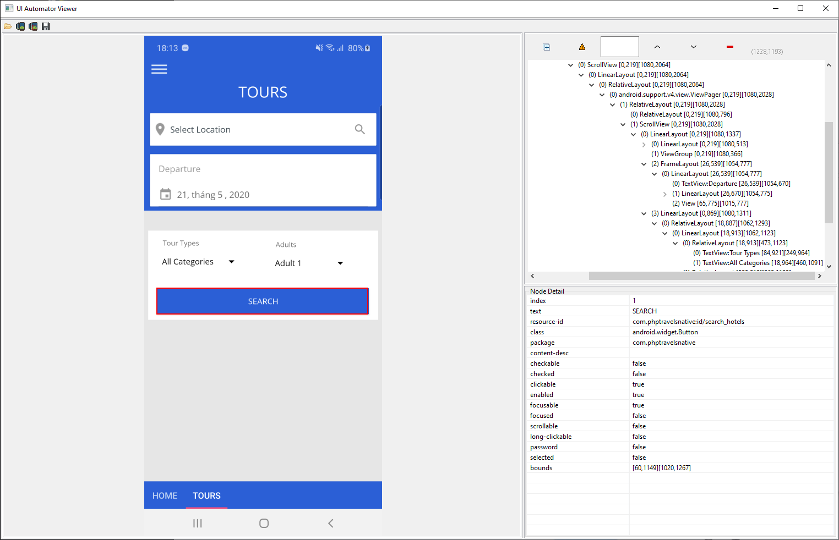This screenshot has width=839, height=540.
Task: Click the Adults label in the app
Action: pos(286,245)
